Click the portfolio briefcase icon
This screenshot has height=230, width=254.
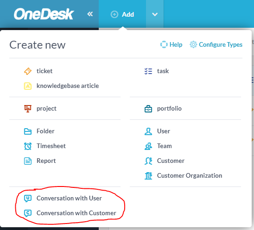click(x=148, y=109)
